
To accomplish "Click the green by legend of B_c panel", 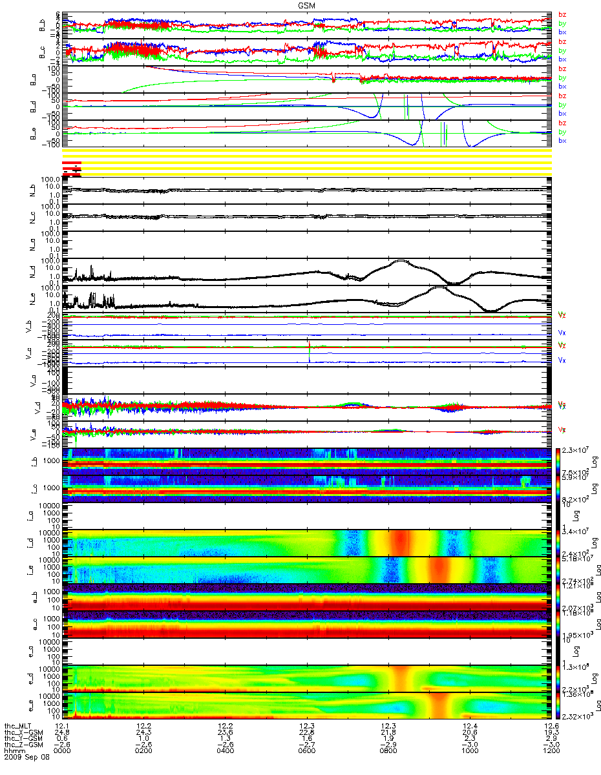I will click(562, 50).
